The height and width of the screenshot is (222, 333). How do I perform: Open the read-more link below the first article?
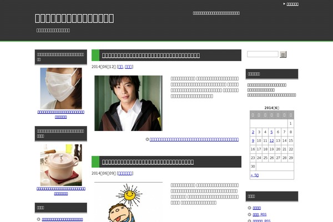(194, 139)
